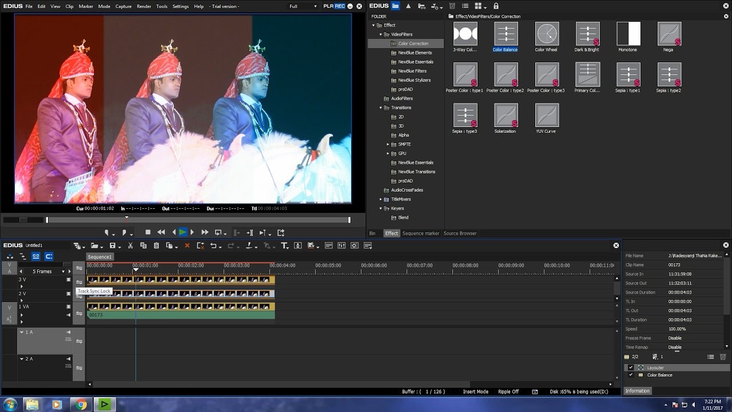
Task: Select Poster Color type1 effect
Action: tap(465, 74)
